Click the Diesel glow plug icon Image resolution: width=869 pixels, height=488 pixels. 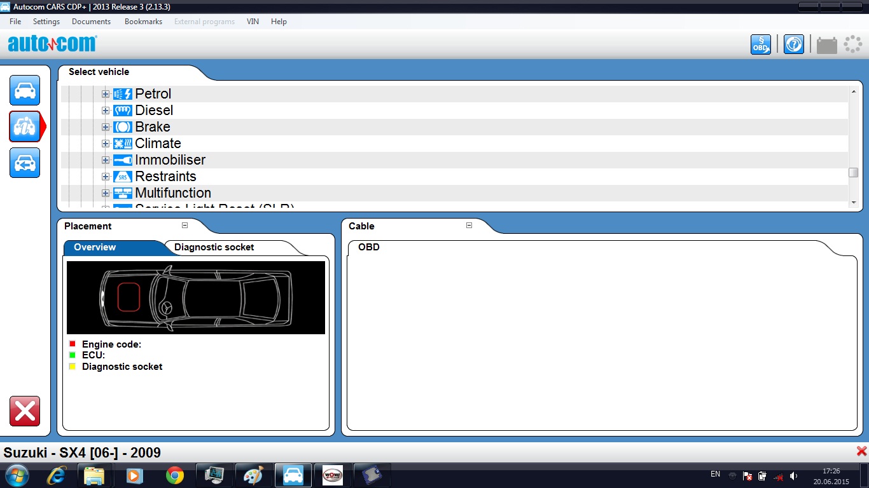point(123,111)
